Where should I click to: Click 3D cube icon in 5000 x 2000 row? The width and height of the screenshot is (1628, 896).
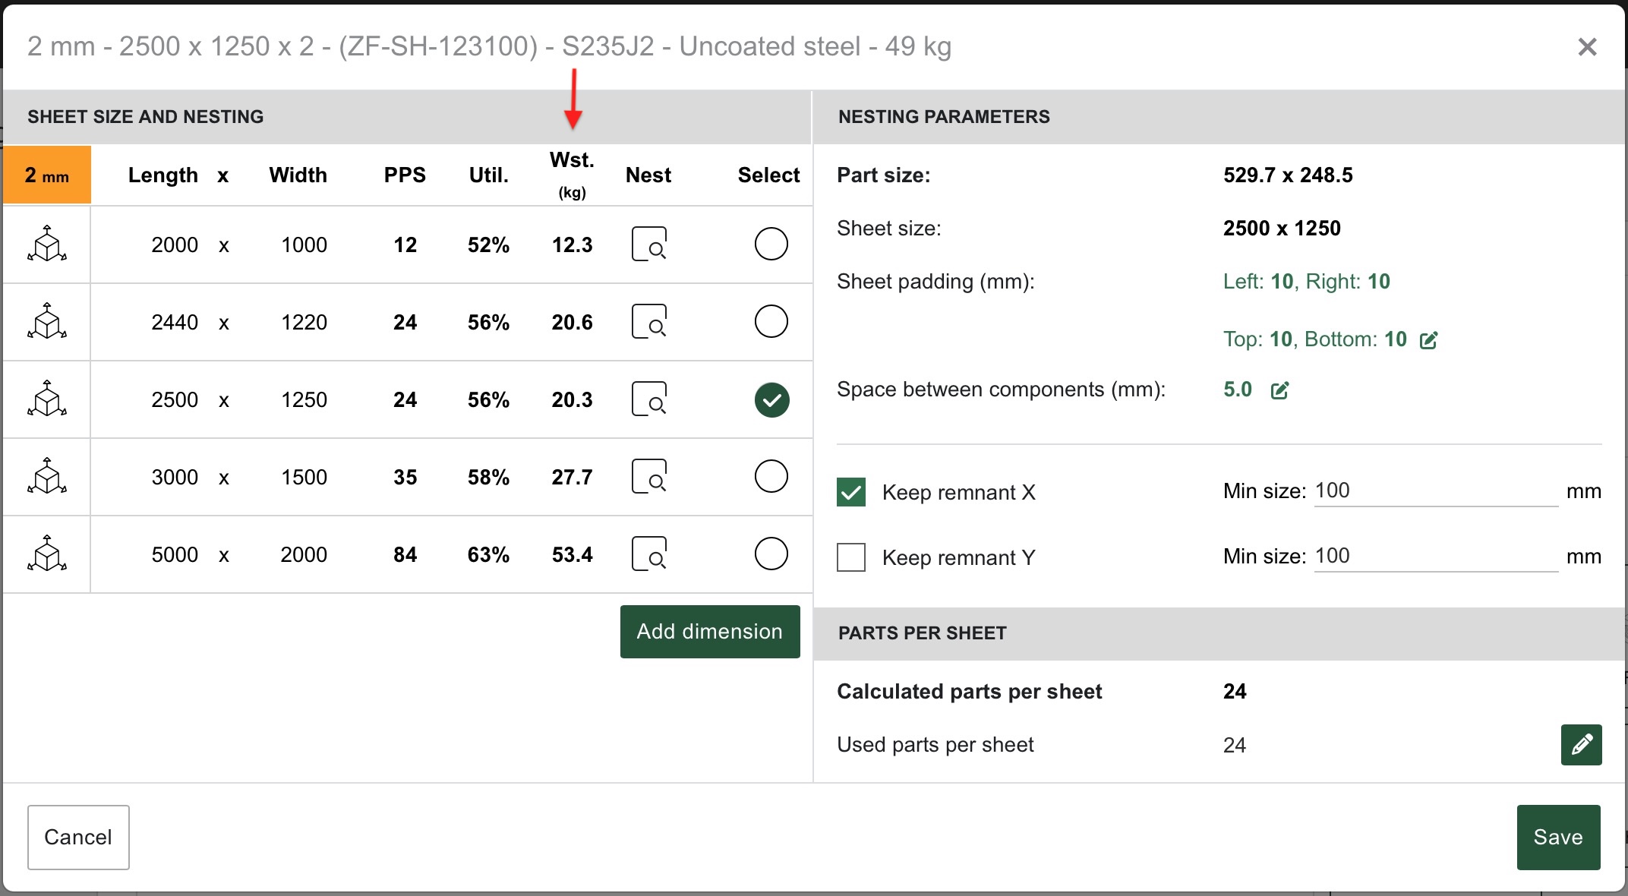[x=47, y=554]
